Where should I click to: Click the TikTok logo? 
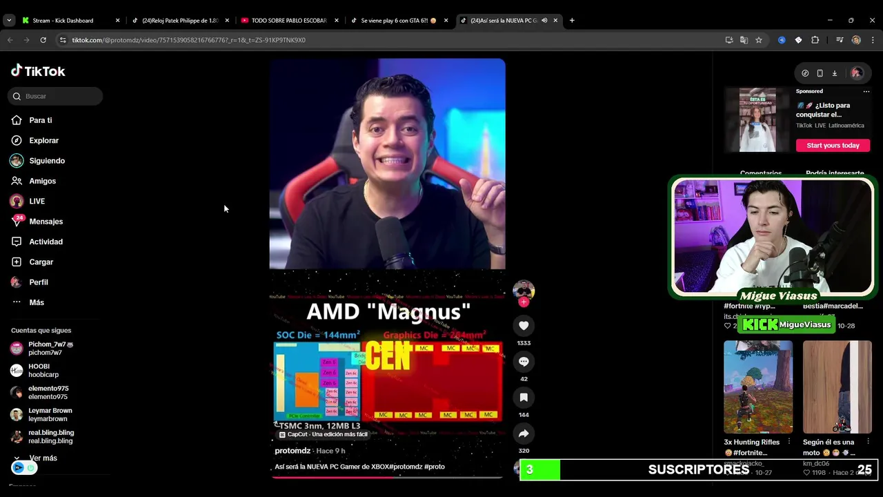point(38,70)
